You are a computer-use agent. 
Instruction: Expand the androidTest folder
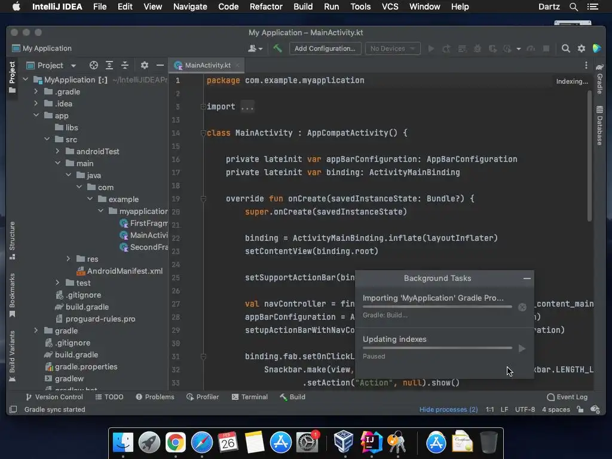click(x=57, y=151)
